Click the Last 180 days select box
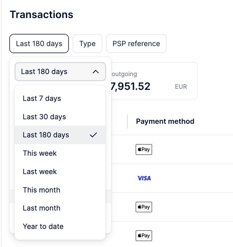 (60, 72)
